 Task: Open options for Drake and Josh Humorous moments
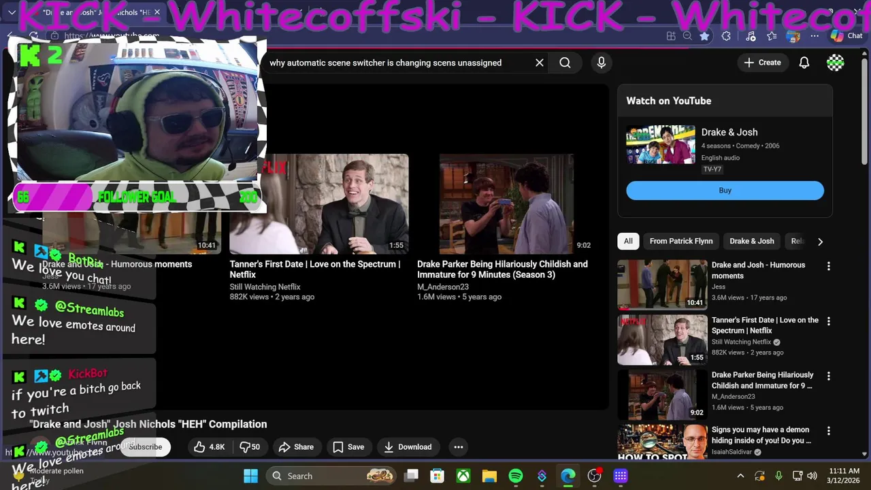828,266
